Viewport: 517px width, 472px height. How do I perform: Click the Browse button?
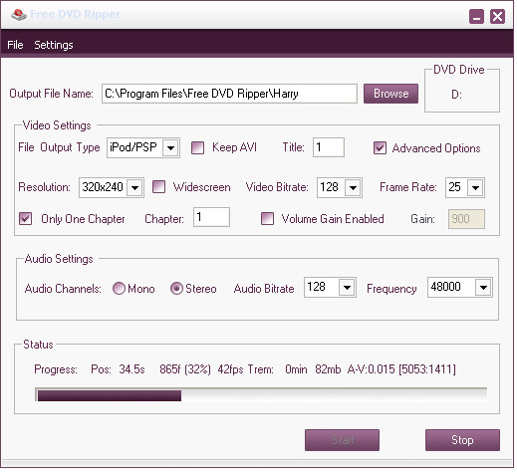pyautogui.click(x=390, y=94)
